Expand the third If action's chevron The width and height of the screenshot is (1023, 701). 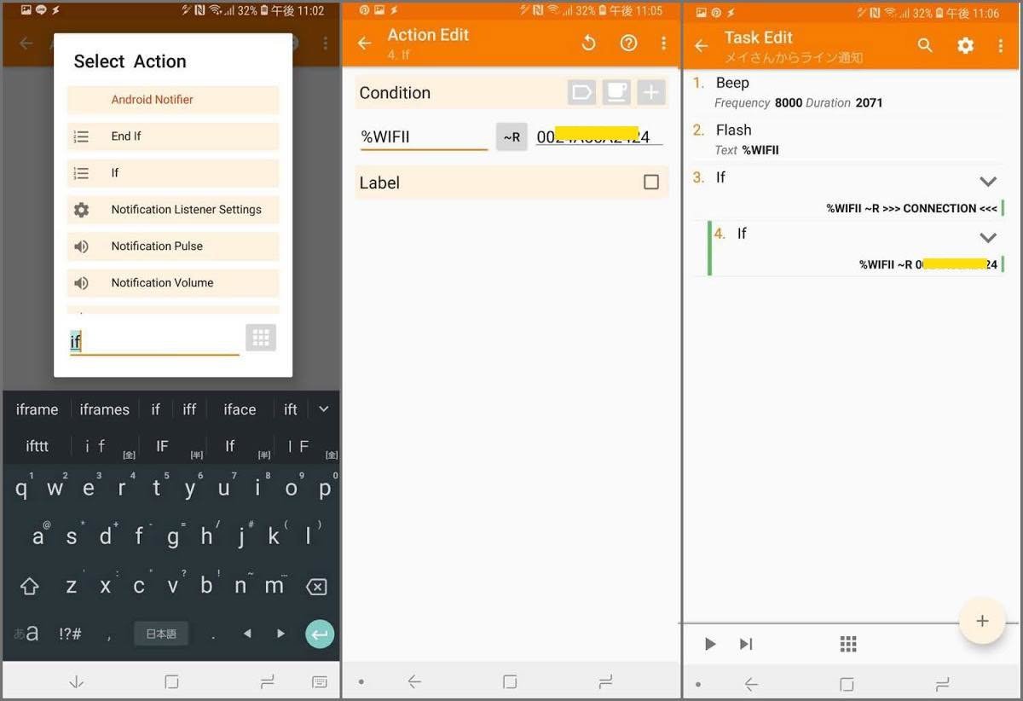[988, 181]
